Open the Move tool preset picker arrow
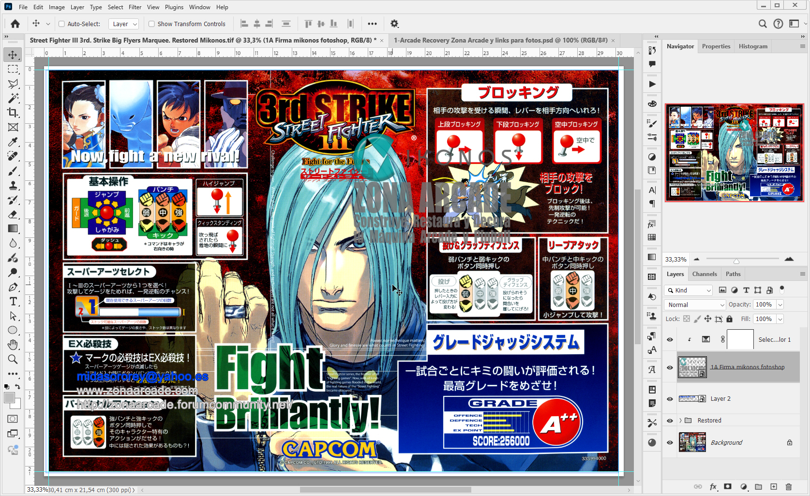The height and width of the screenshot is (496, 810). pos(48,24)
